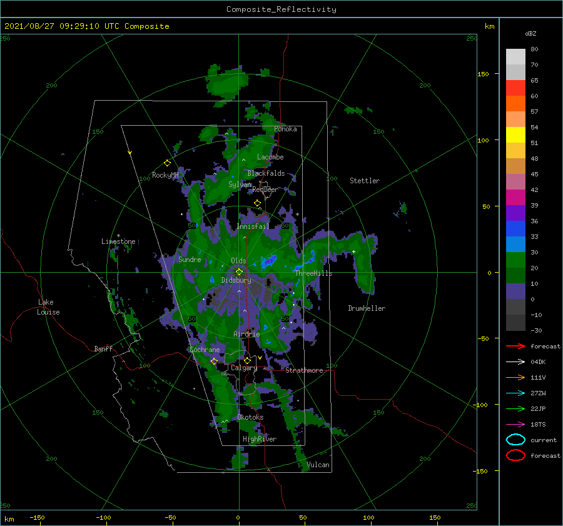The image size is (563, 526).
Task: Select the red 65-60 dBZ color swatch
Action: [515, 88]
